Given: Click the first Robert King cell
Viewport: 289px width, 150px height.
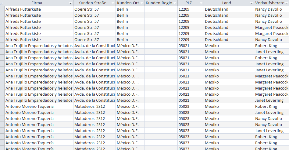Looking at the screenshot, I should point(272,46).
